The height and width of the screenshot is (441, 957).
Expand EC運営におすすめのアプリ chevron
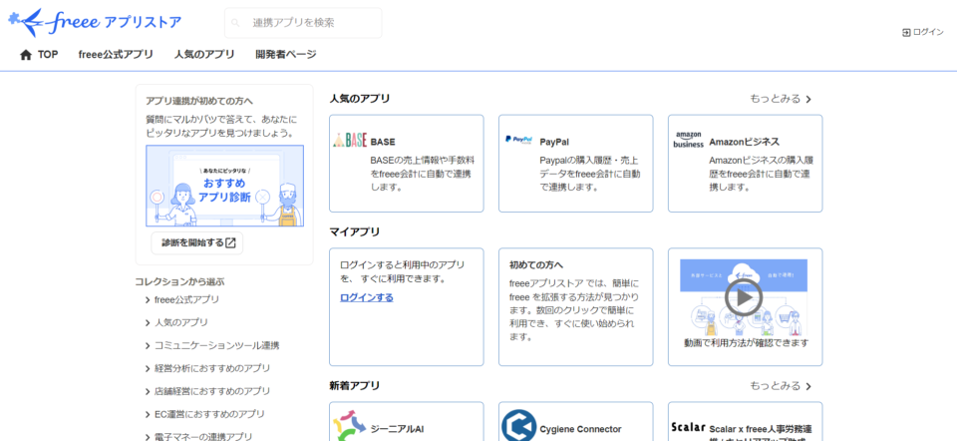click(148, 415)
